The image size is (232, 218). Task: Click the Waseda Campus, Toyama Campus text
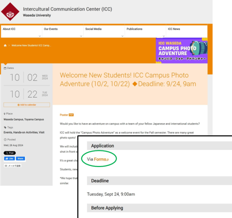24,119
